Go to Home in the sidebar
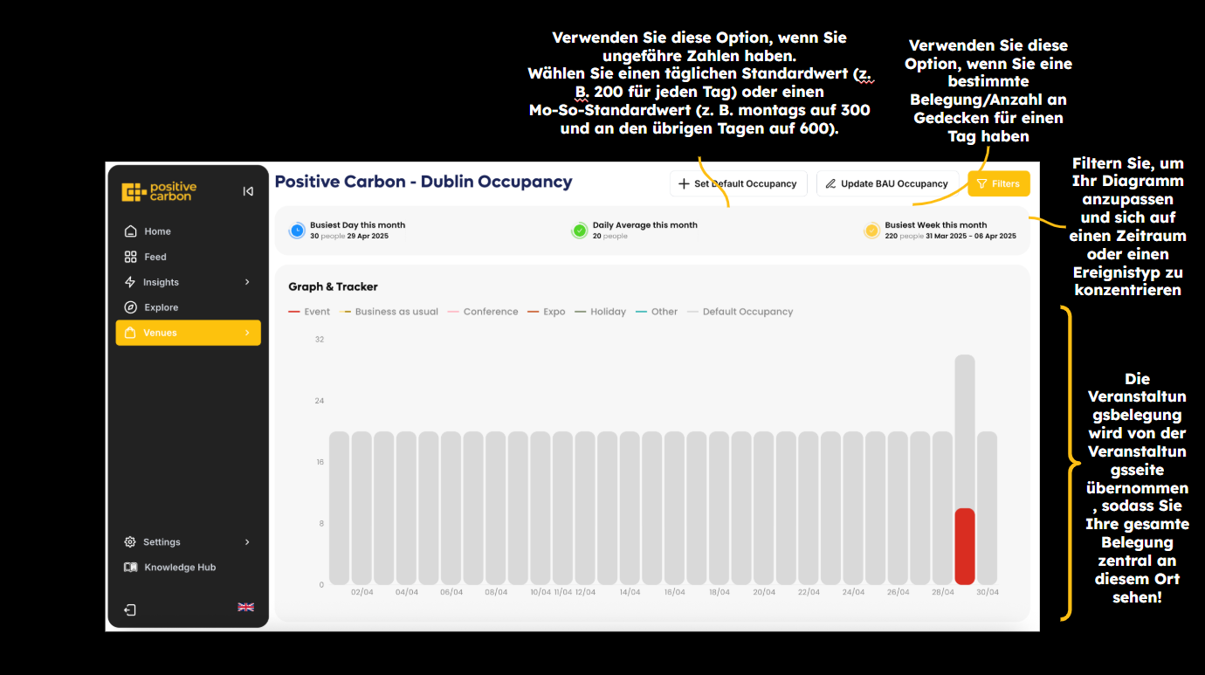1205x675 pixels. click(x=157, y=231)
